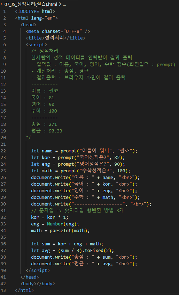
Task: Select the comment '국어 : 81'
Action: [43, 98]
